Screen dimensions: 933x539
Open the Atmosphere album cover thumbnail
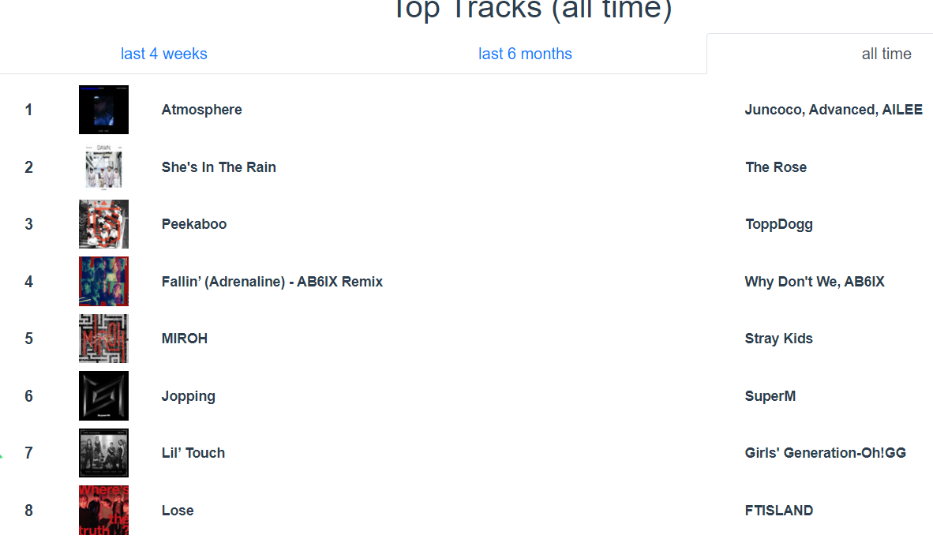pos(103,110)
